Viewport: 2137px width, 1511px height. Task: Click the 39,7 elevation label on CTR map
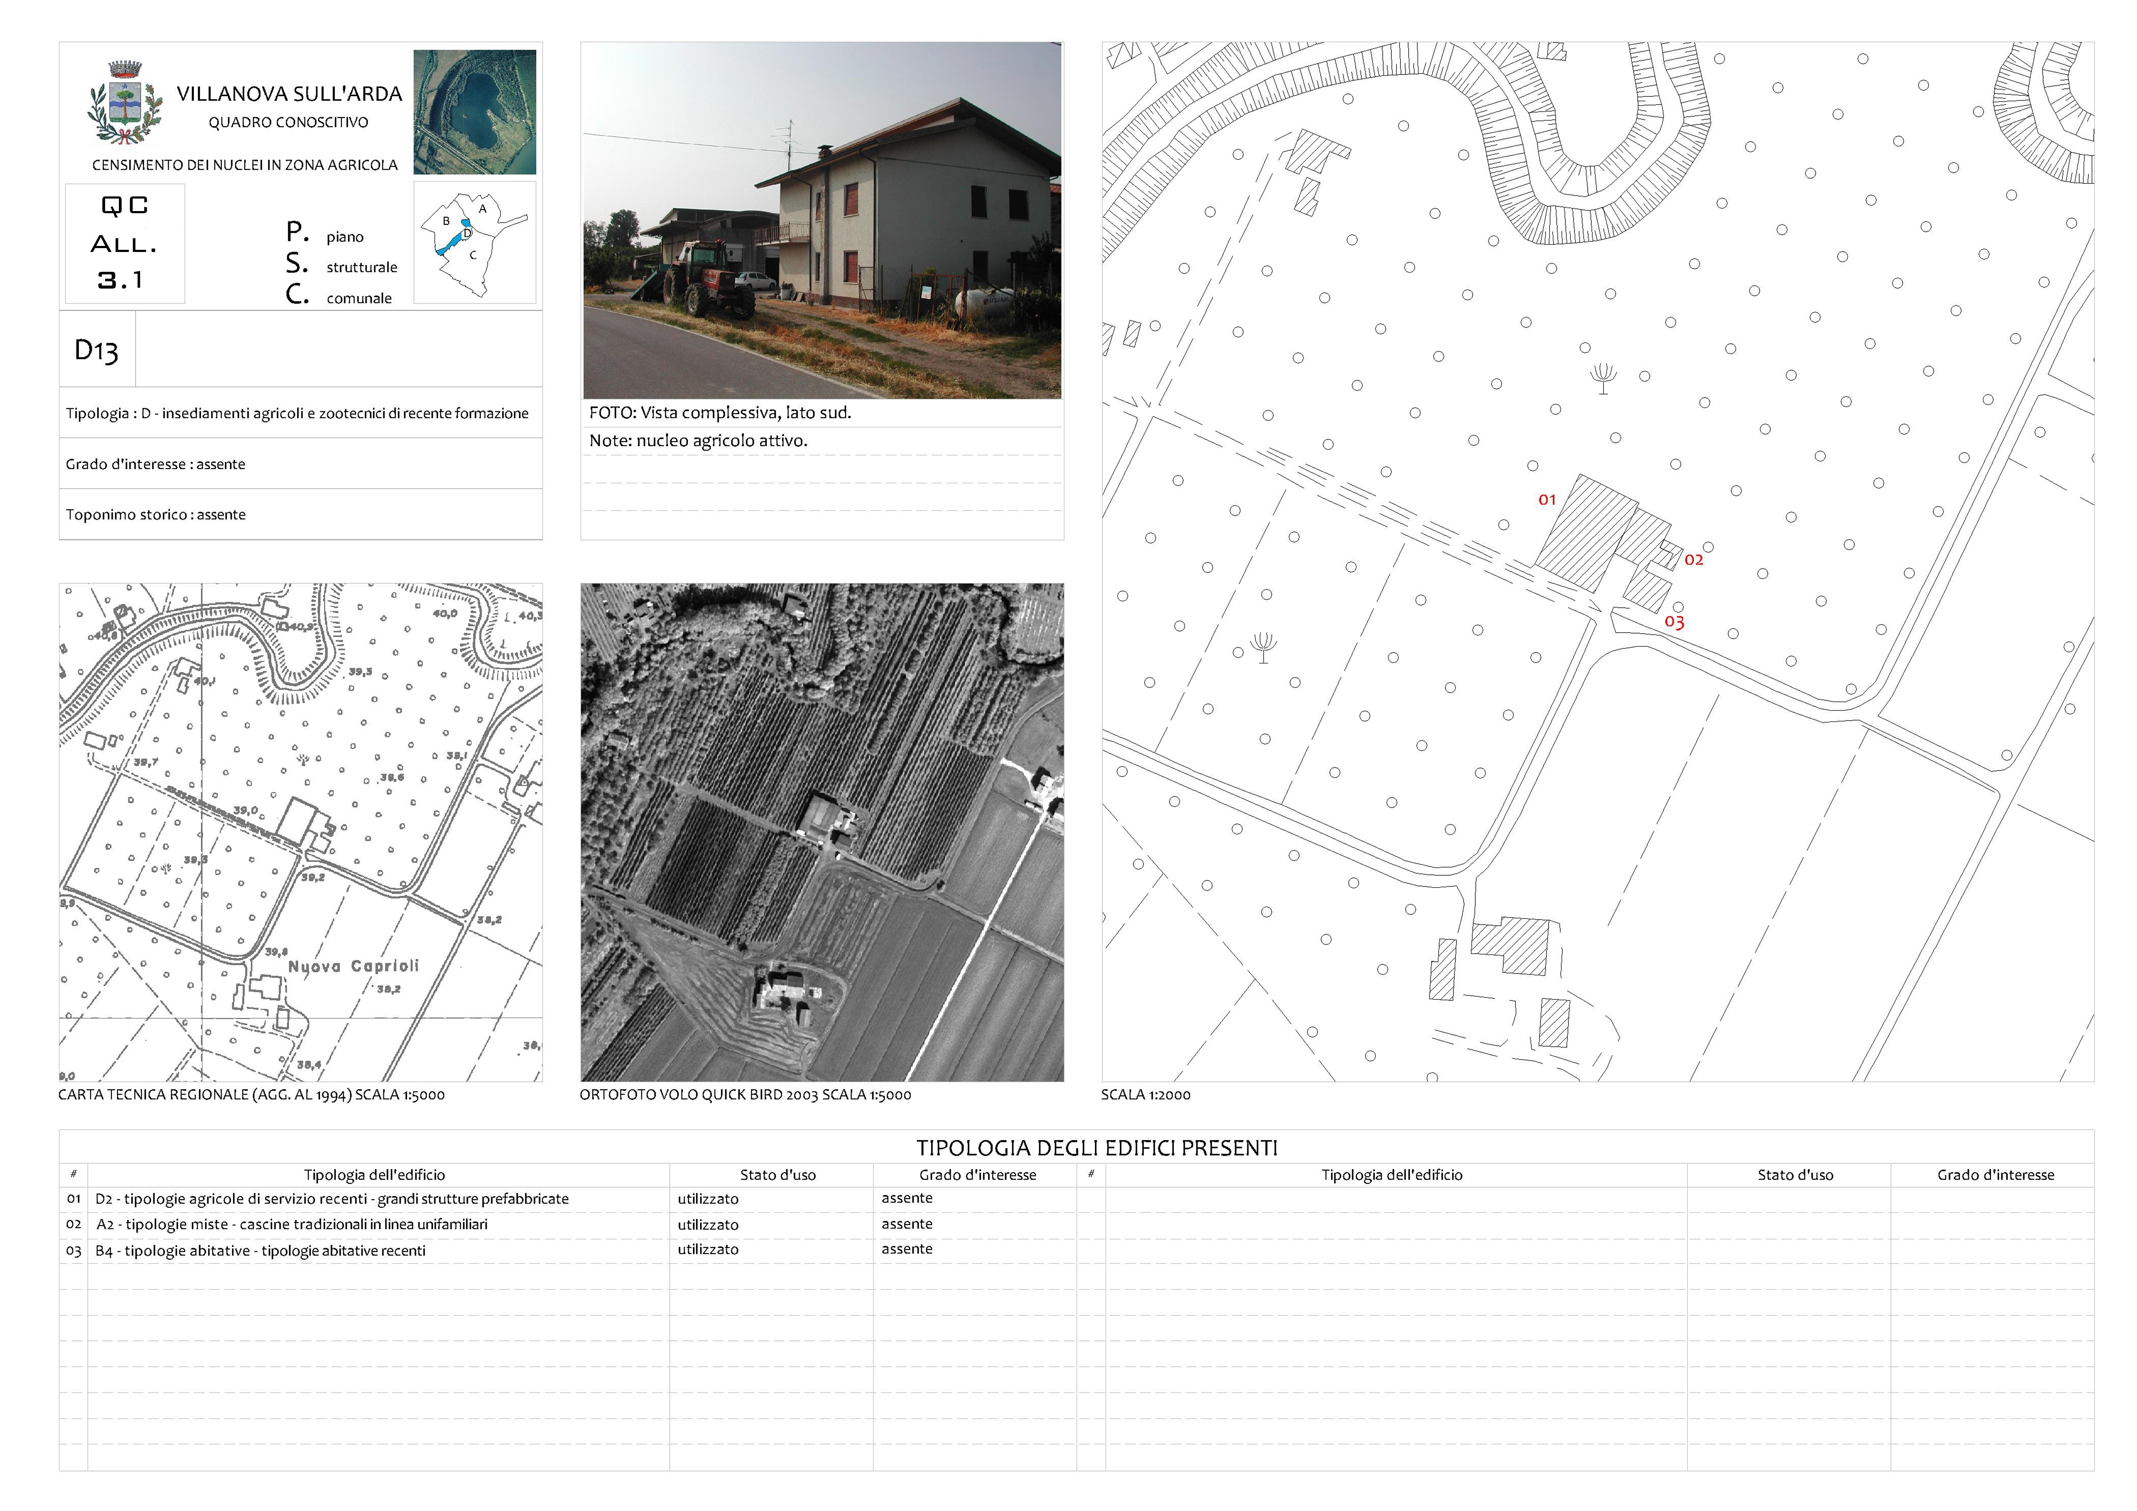pos(145,762)
